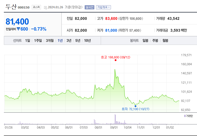Viewport: 197px width, 136px height.
Task: Select the 1일 line chart period
Action: [x=28, y=40]
